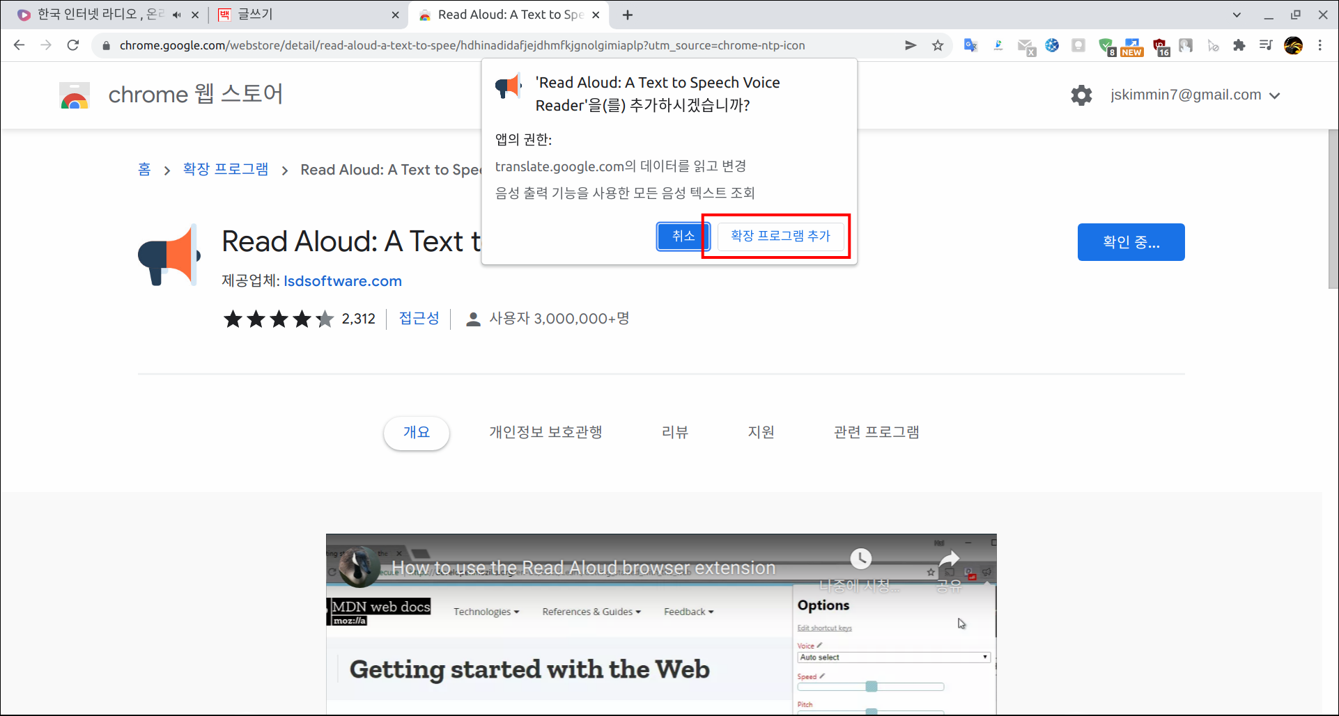1339x716 pixels.
Task: Click the Read Aloud megaphone logo
Action: click(169, 255)
